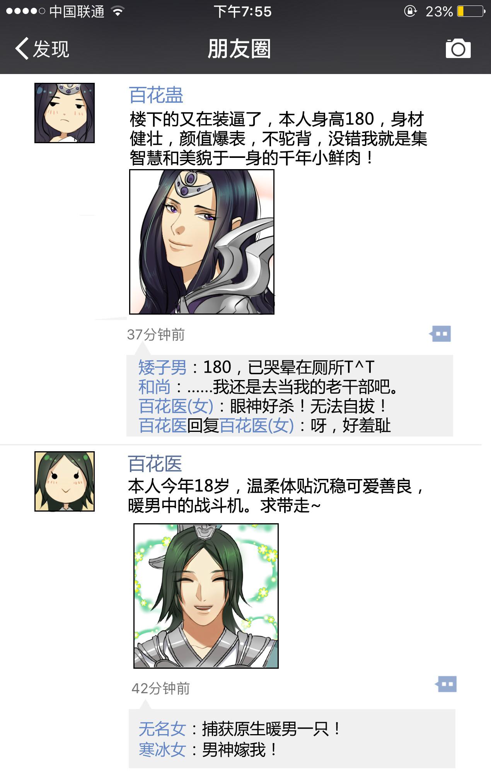491x774 pixels.
Task: Tap 百花医(女) comment author name
Action: pos(176,406)
